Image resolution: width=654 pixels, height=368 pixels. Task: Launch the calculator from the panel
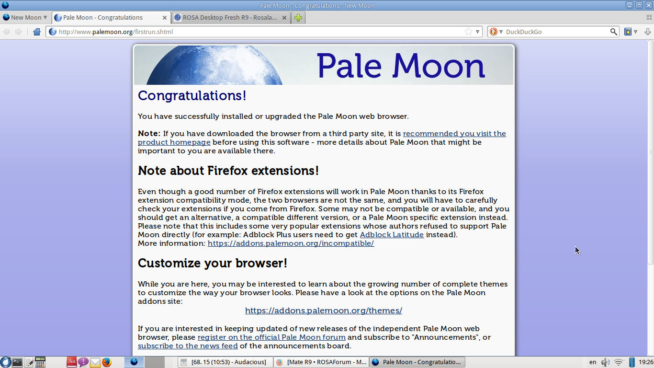(x=40, y=362)
